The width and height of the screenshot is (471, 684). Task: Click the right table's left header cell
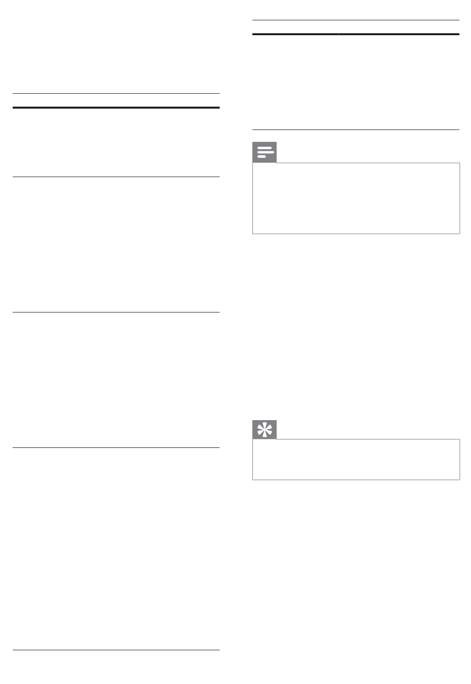[295, 27]
